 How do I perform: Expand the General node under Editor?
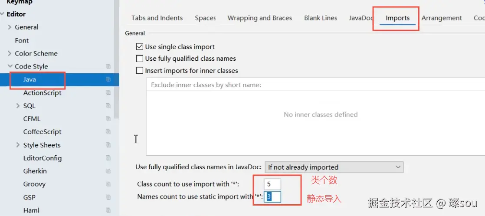click(10, 27)
